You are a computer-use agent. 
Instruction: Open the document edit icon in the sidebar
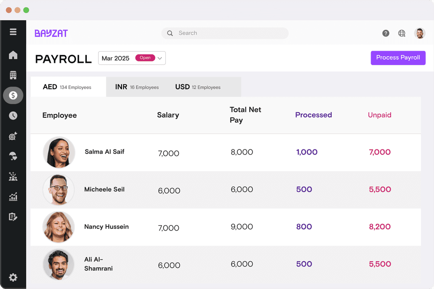(x=13, y=217)
